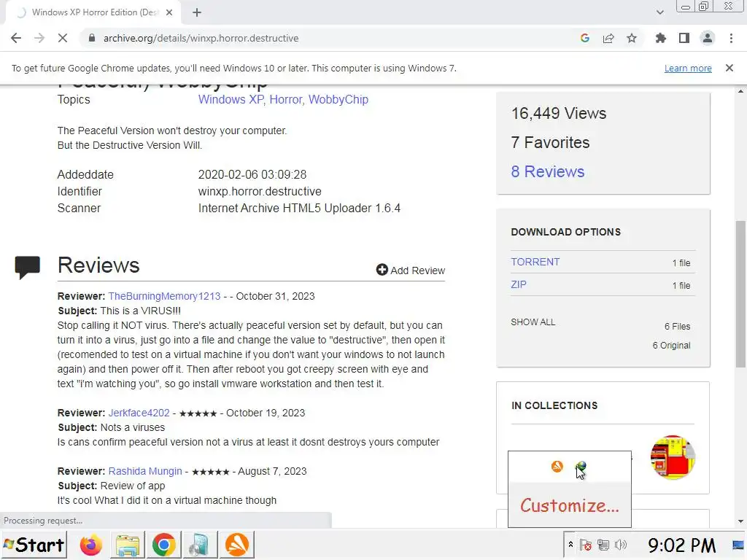The image size is (747, 560).
Task: Open the Start menu
Action: (34, 545)
